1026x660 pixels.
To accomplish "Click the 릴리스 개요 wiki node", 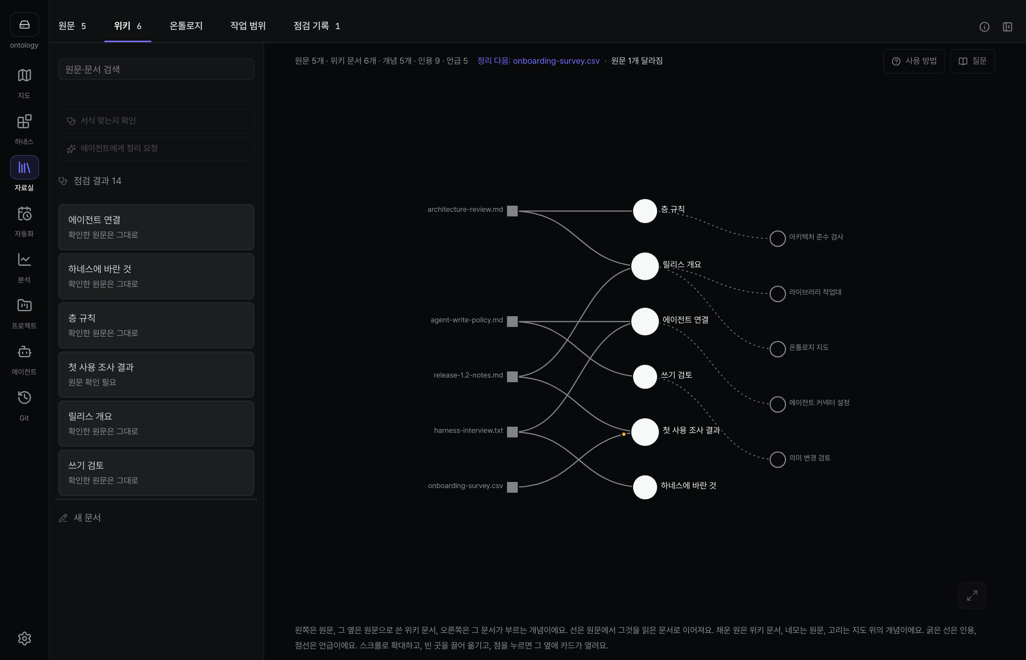I will pos(645,266).
